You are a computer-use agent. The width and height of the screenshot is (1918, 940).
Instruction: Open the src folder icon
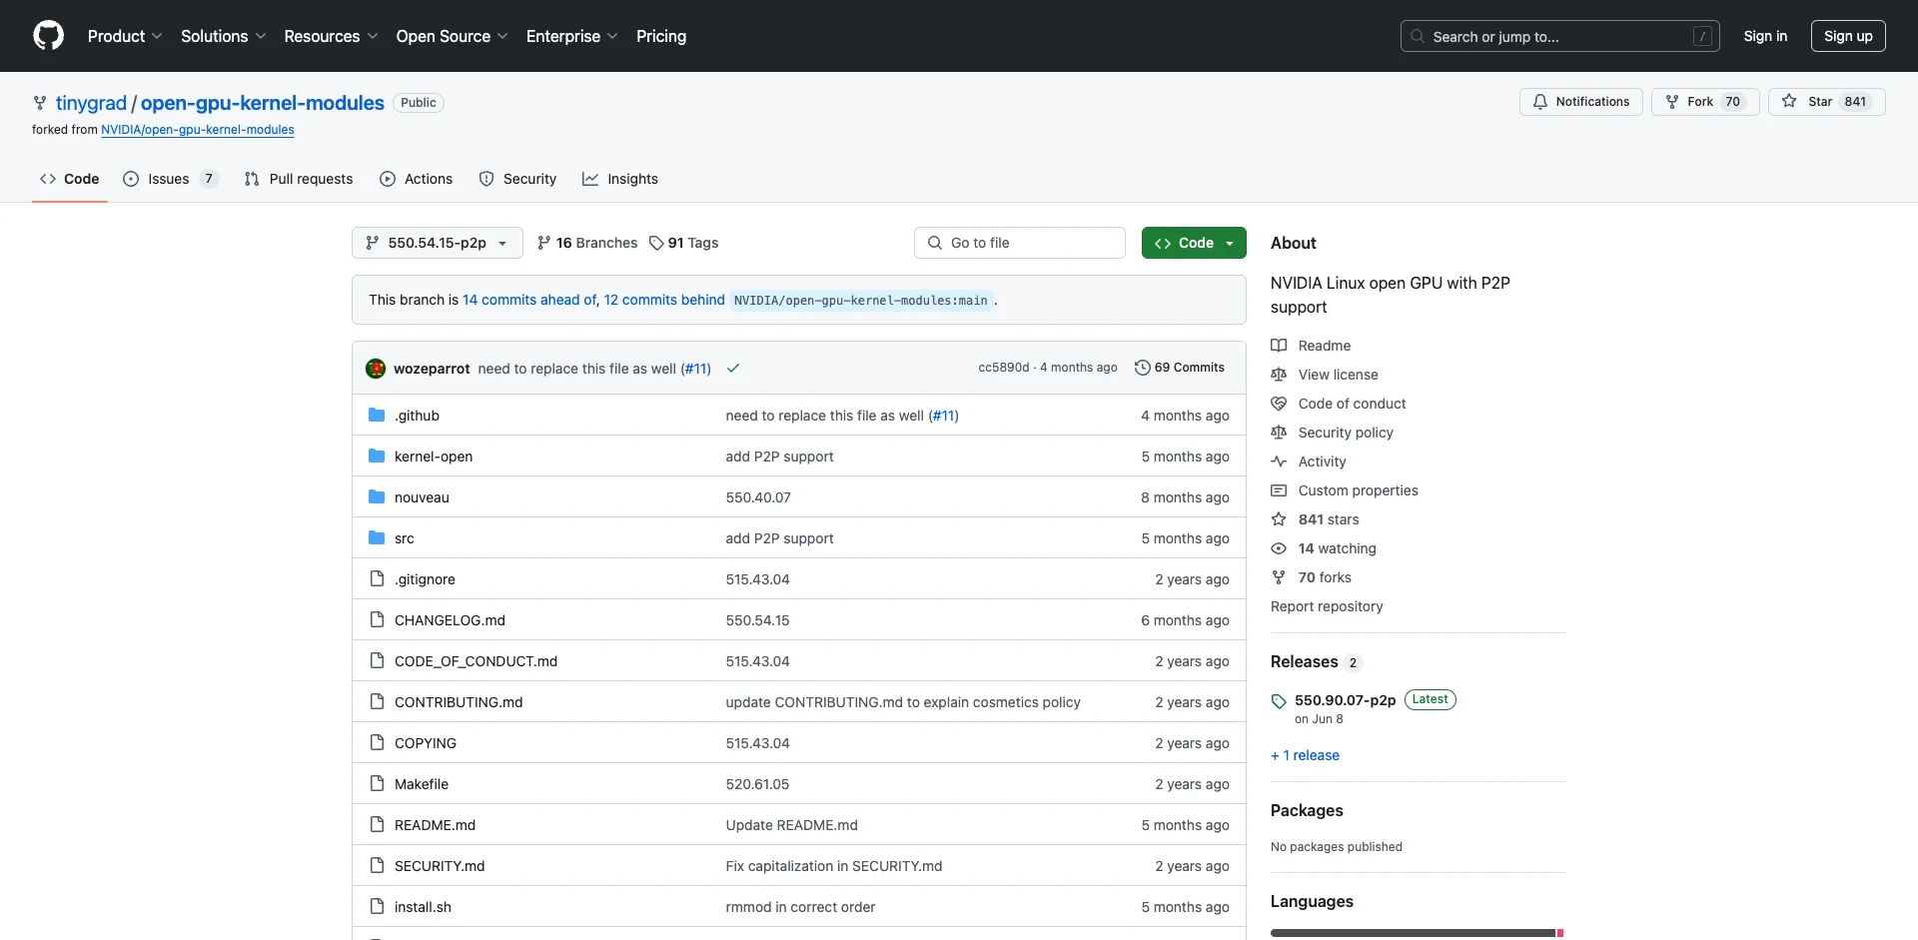pyautogui.click(x=377, y=537)
